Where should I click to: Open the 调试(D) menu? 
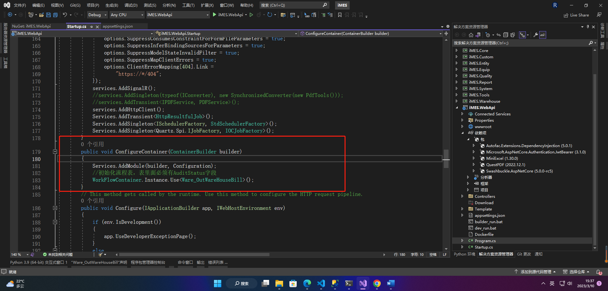[131, 5]
